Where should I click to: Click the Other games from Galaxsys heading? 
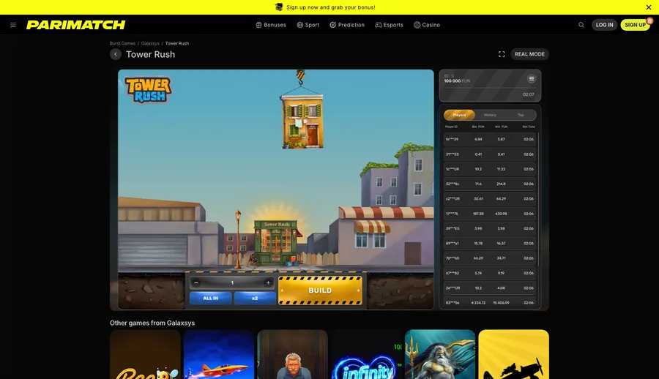pos(152,323)
